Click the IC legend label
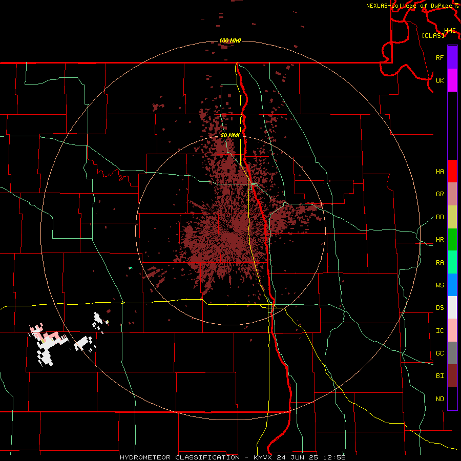 (439, 331)
